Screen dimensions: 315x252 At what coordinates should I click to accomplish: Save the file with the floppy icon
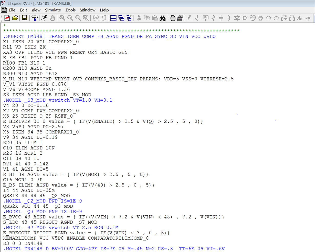(x=25, y=18)
